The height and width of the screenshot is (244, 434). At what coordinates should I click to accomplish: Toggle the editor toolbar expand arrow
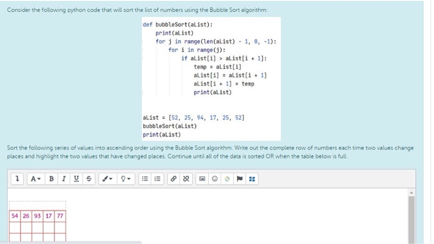point(17,179)
